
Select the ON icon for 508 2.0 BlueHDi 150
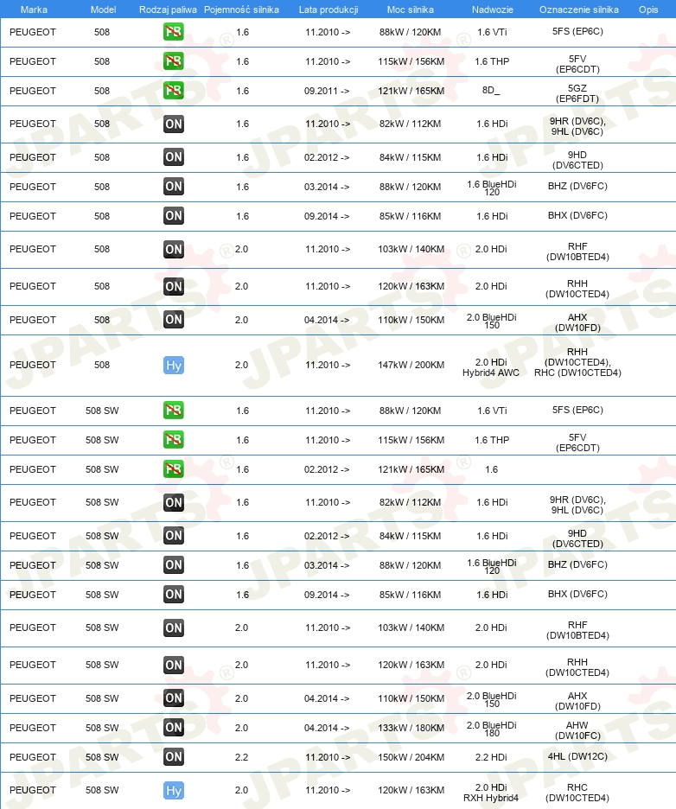click(x=174, y=320)
